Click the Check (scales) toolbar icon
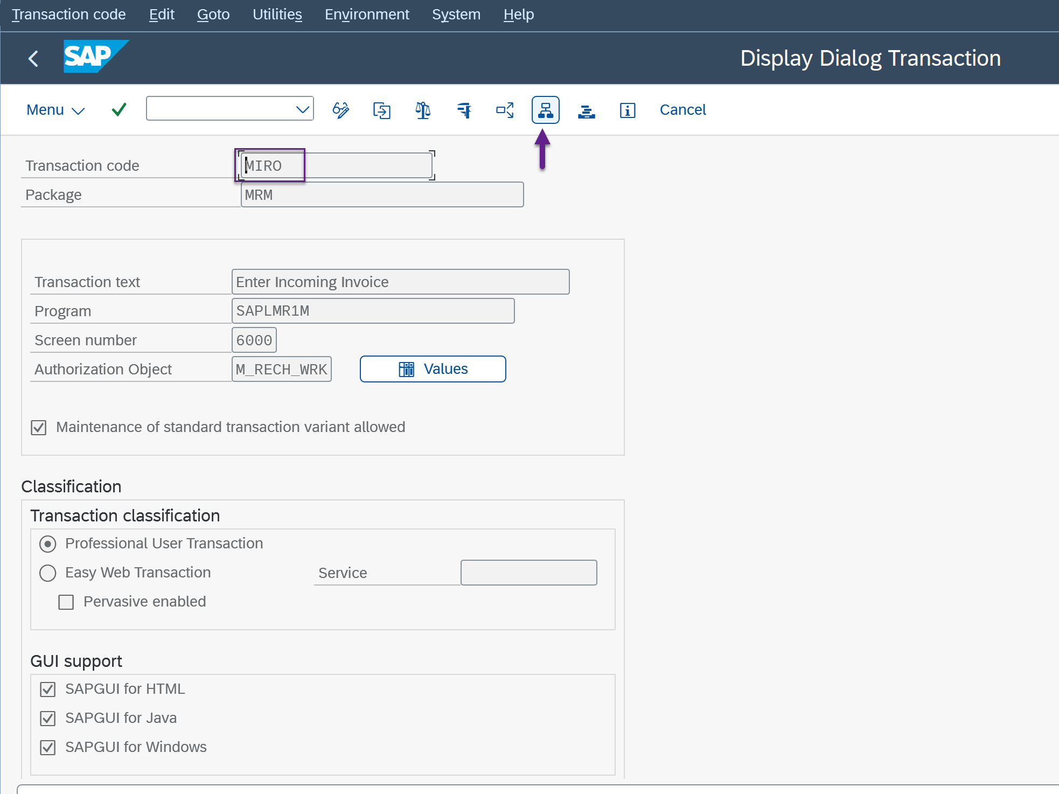The height and width of the screenshot is (794, 1059). point(423,110)
